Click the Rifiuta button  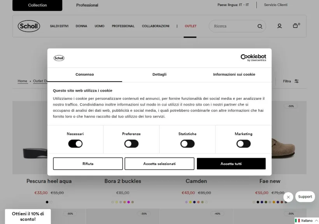pyautogui.click(x=88, y=164)
